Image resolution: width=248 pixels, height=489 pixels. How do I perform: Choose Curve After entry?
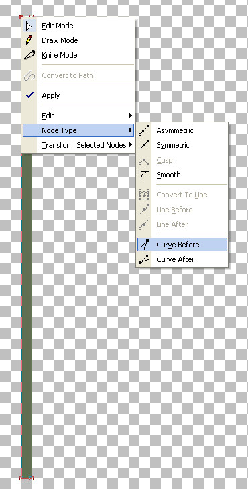(x=182, y=259)
